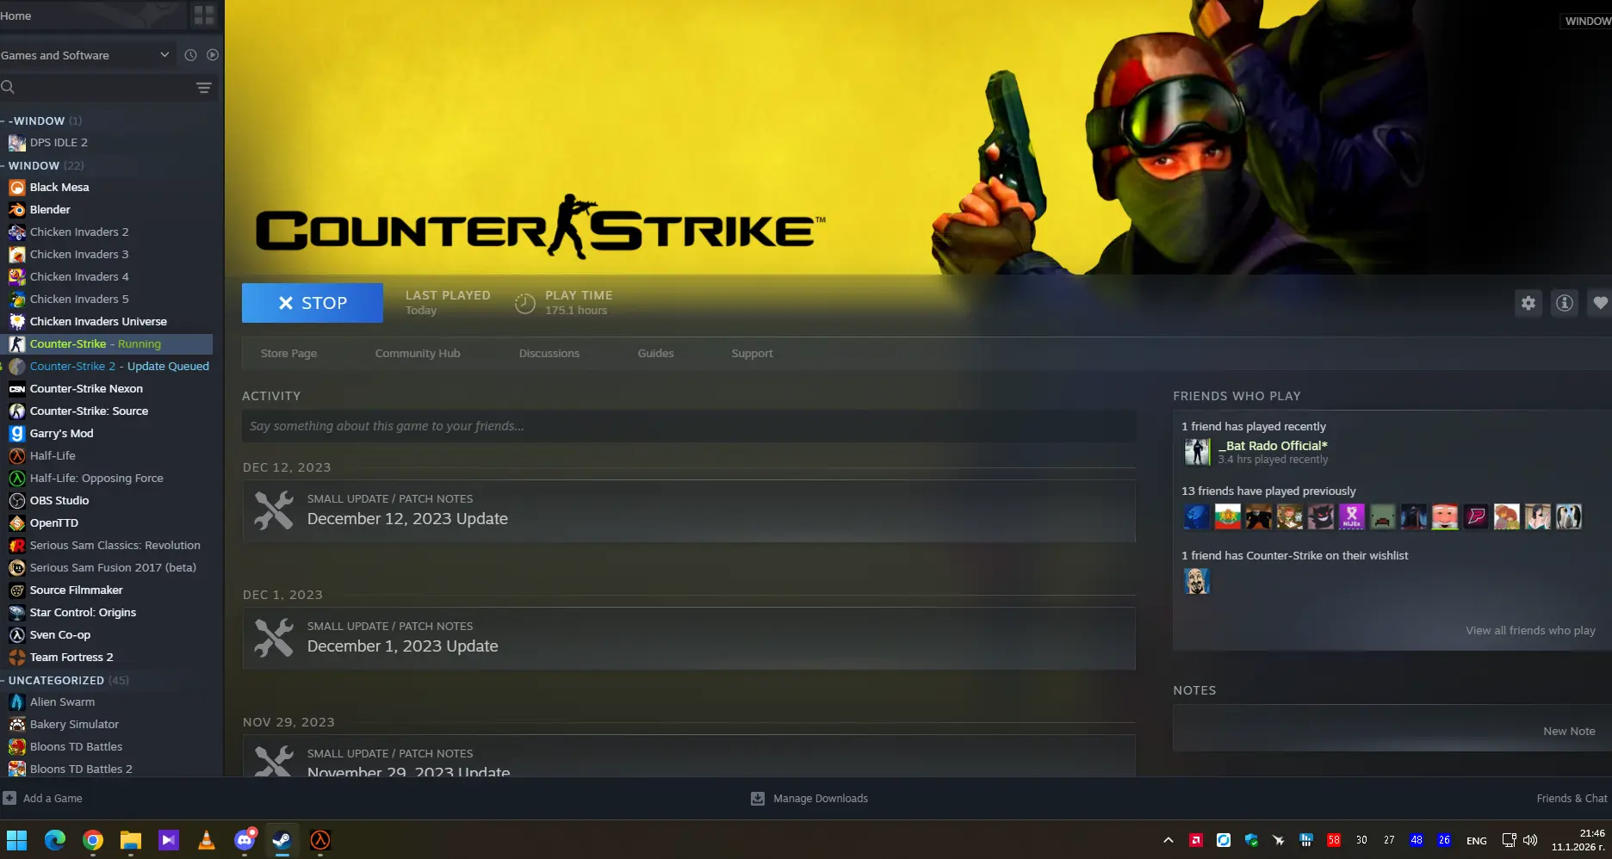
Task: Click View all friends who play
Action: pos(1530,631)
